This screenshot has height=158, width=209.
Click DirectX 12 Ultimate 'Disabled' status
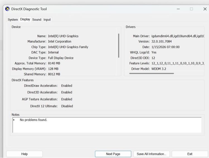click(x=67, y=106)
